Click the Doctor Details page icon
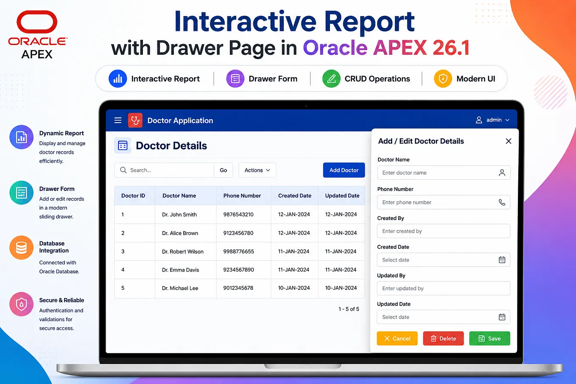The width and height of the screenshot is (576, 384). pyautogui.click(x=123, y=146)
